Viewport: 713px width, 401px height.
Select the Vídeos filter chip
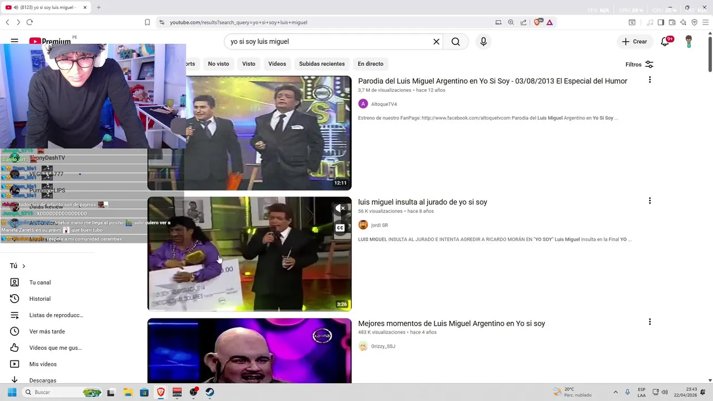277,63
